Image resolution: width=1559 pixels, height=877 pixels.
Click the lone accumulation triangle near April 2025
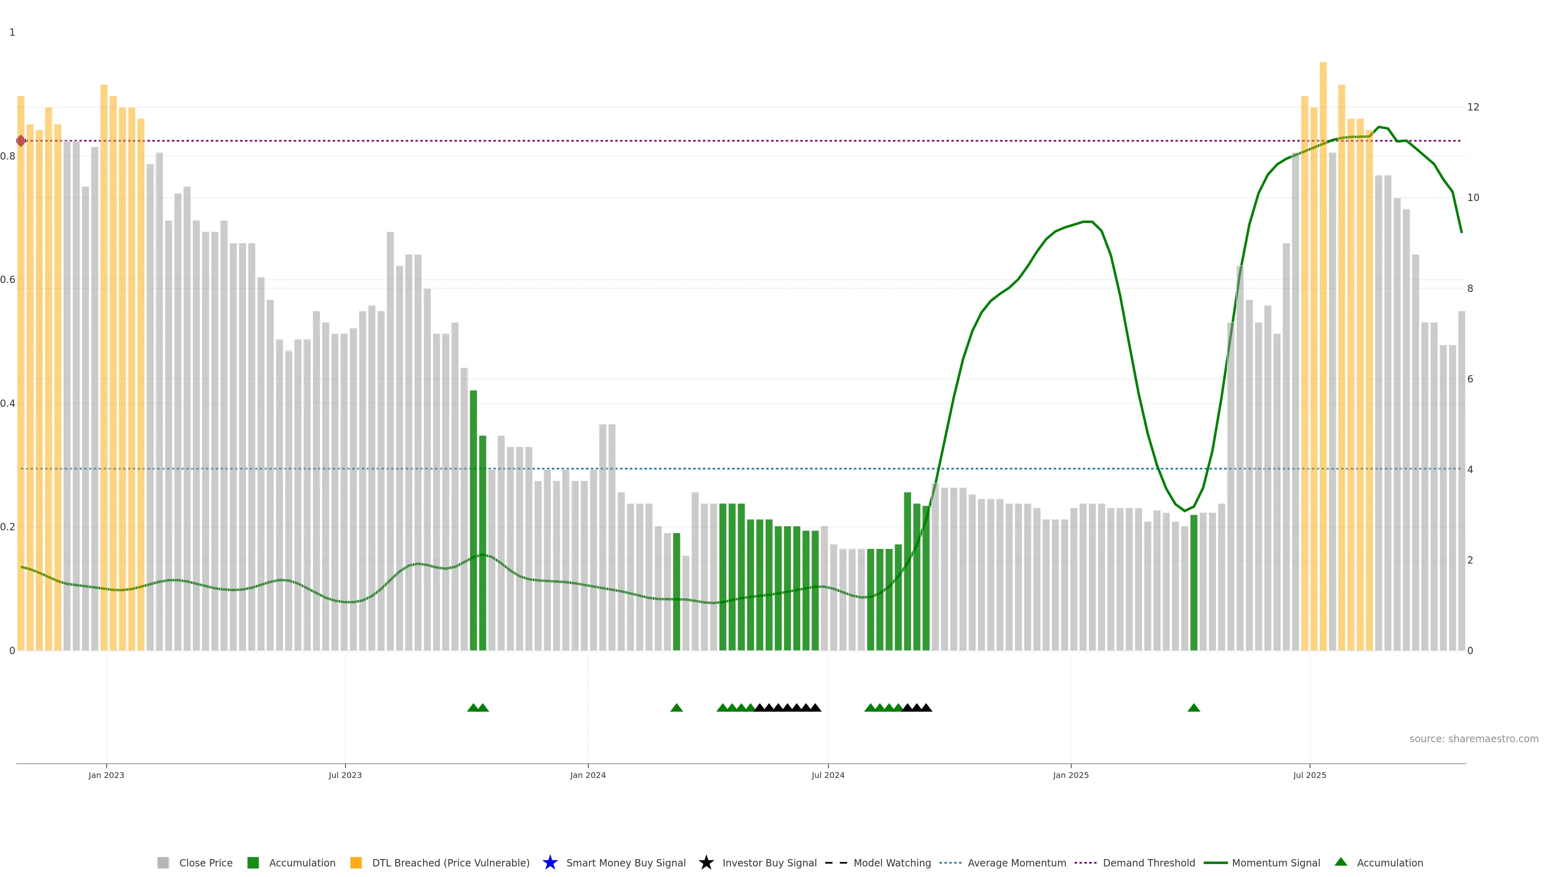click(1194, 708)
